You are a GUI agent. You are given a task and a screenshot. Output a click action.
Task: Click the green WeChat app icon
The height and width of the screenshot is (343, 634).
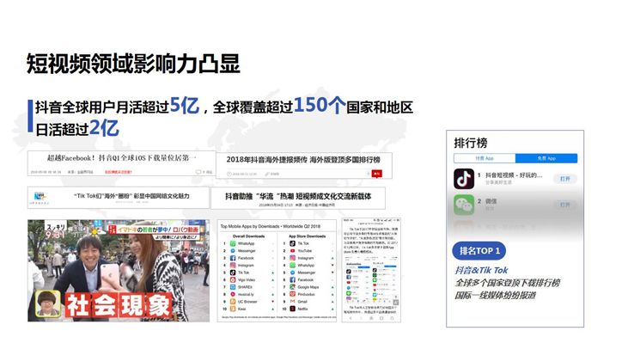click(464, 205)
